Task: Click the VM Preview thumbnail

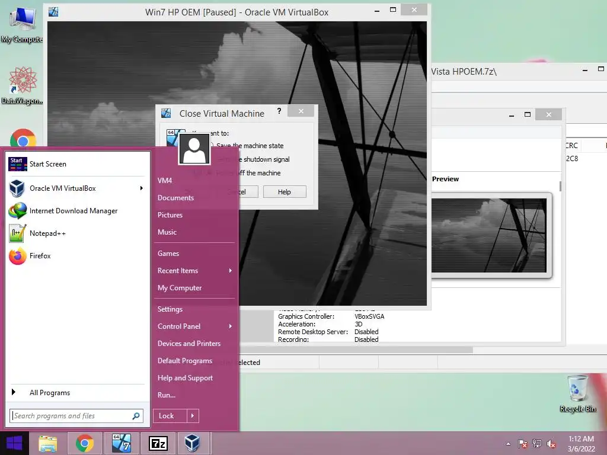Action: tap(489, 235)
